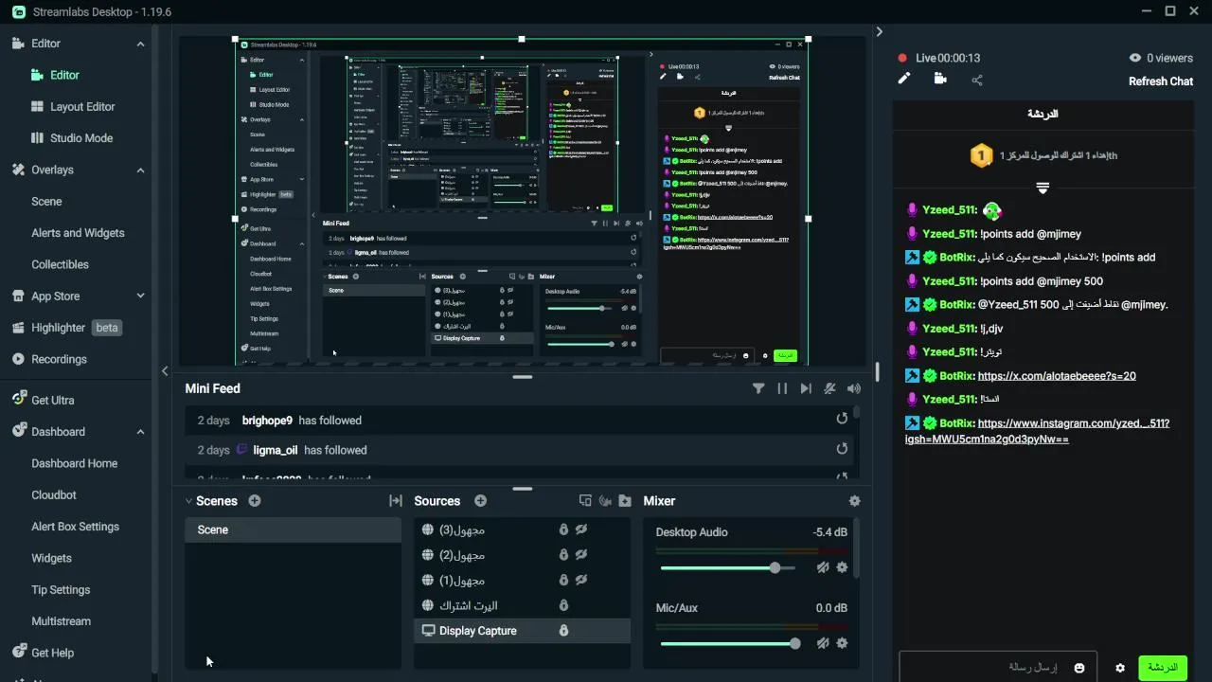The height and width of the screenshot is (682, 1212).
Task: Switch to Studio Mode
Action: tap(81, 138)
